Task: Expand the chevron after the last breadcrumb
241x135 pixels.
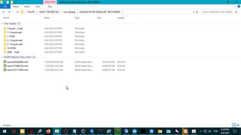Action: [x=122, y=12]
